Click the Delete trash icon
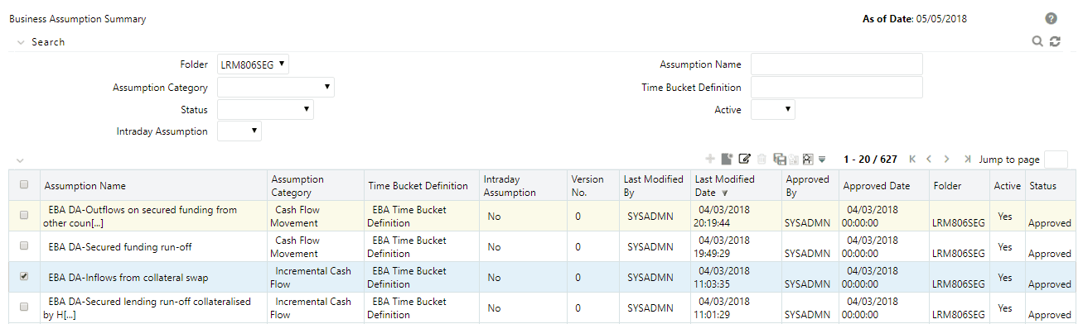This screenshot has height=324, width=1083. click(x=761, y=159)
